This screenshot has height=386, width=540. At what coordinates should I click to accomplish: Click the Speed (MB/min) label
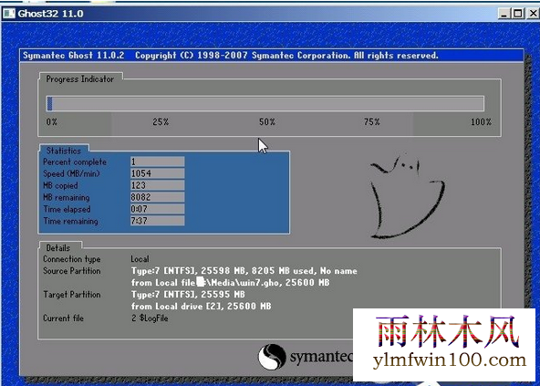[71, 173]
